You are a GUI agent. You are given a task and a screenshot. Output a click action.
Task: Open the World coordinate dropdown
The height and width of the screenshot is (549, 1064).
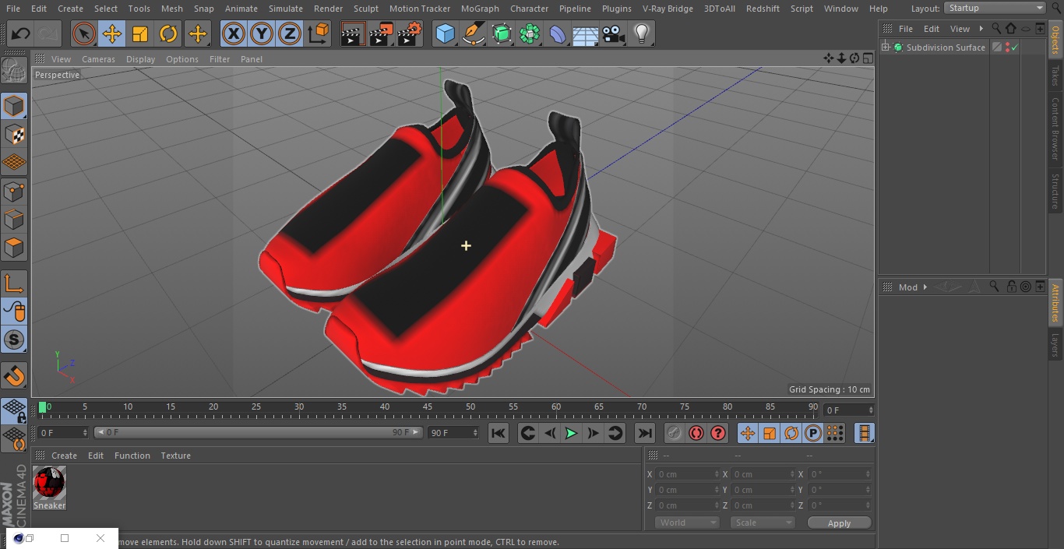pos(686,523)
